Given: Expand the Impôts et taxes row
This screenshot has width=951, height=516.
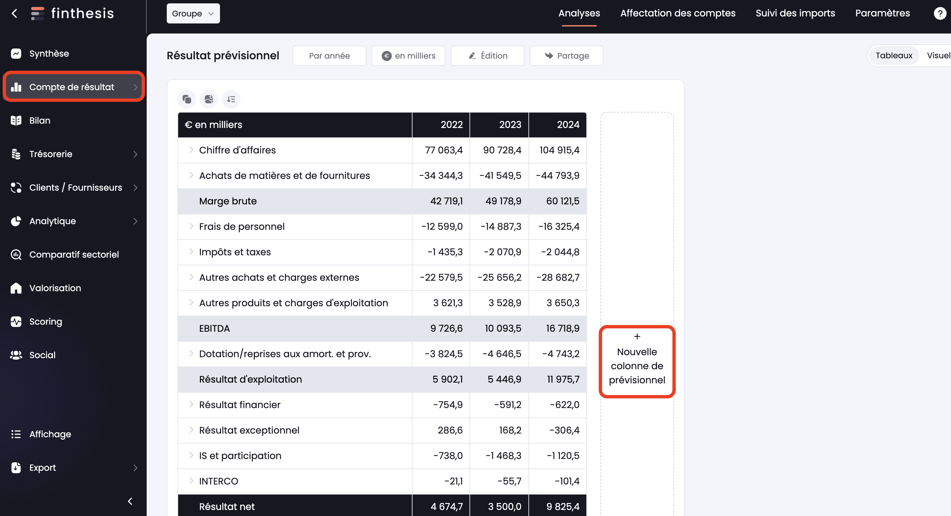Looking at the screenshot, I should (x=191, y=252).
